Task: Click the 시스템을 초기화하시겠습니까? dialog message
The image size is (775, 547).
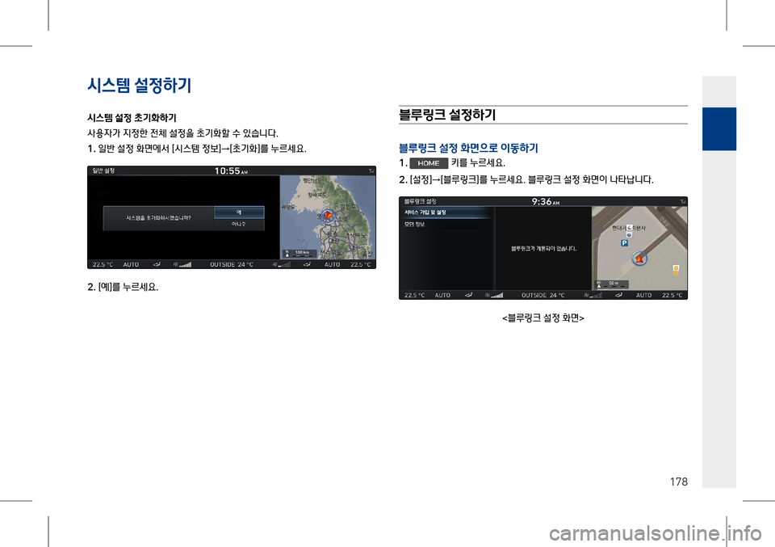Action: [159, 218]
